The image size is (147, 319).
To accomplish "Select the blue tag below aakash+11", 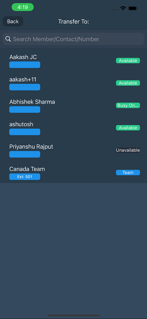I will (25, 87).
